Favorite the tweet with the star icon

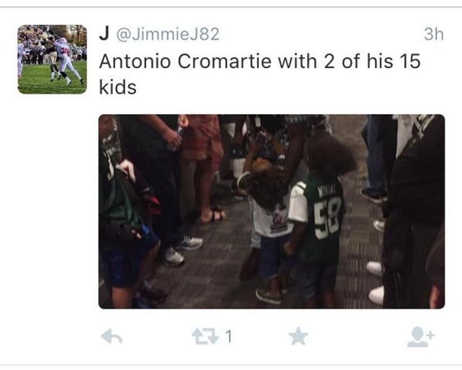(x=298, y=336)
